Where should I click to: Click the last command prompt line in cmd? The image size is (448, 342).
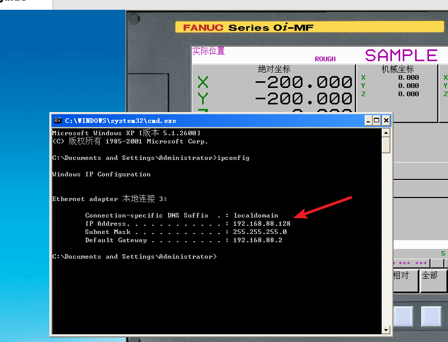pyautogui.click(x=135, y=257)
